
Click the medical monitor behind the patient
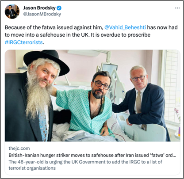pos(110,68)
